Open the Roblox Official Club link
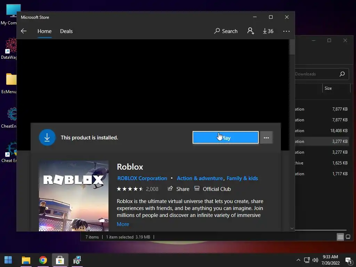356x267 pixels. click(213, 189)
